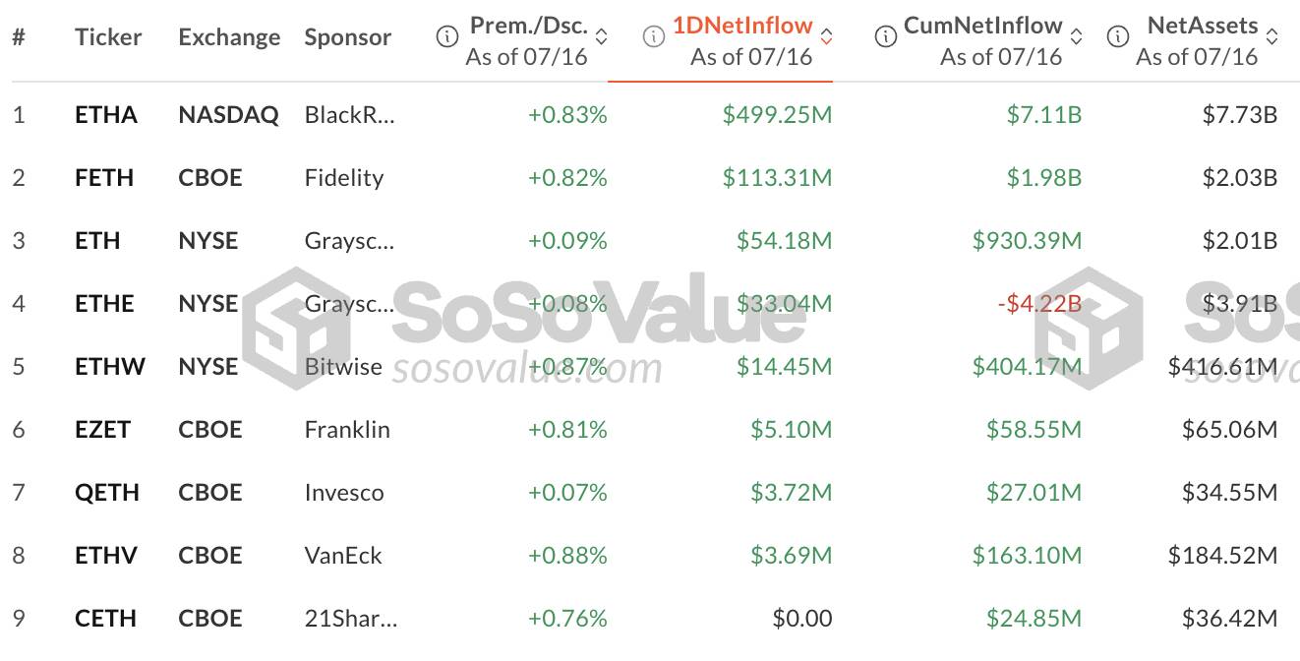This screenshot has width=1300, height=661.
Task: Toggle sort arrows on Prem./Dsc. column
Action: point(602,37)
